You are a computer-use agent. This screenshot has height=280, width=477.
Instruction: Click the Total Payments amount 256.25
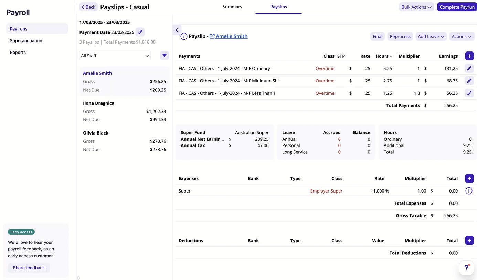(451, 105)
